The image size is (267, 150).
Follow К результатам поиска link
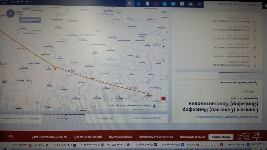click(x=209, y=117)
